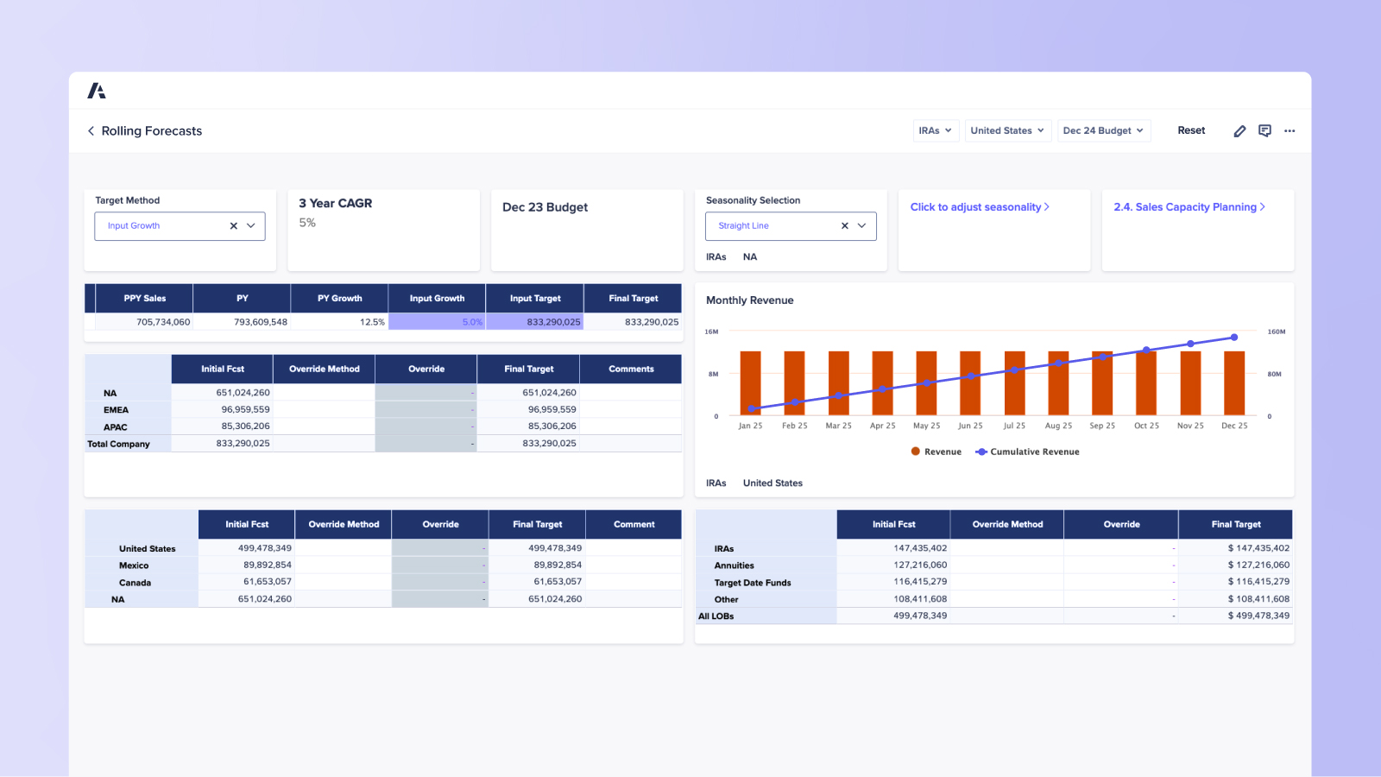This screenshot has width=1381, height=777.
Task: Toggle the Revenue series in the legend
Action: pyautogui.click(x=941, y=452)
